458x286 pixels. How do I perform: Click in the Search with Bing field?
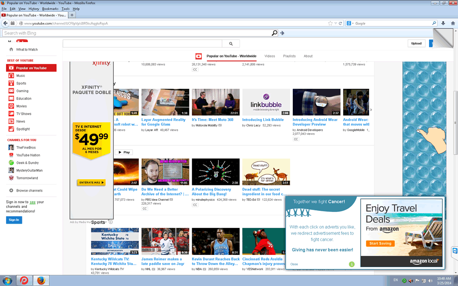point(136,33)
